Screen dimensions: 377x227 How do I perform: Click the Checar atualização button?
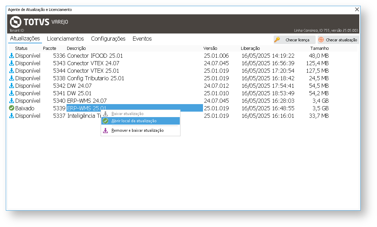point(338,40)
